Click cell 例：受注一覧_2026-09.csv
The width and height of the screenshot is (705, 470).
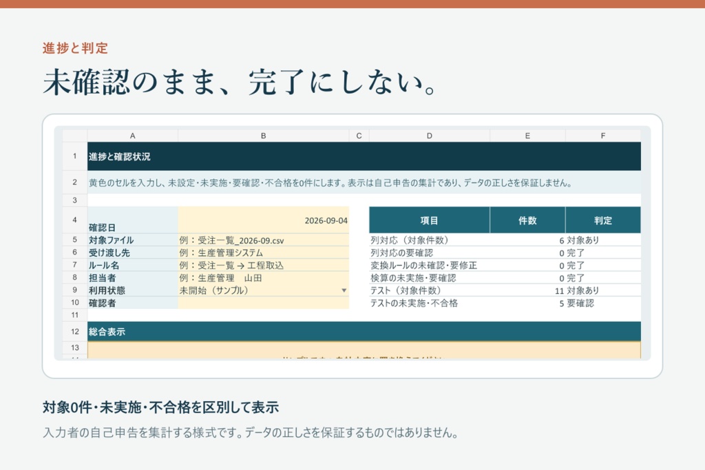point(264,240)
